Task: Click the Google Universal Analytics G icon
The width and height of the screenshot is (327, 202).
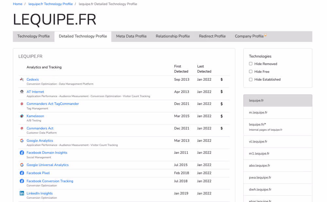Action: click(22, 165)
